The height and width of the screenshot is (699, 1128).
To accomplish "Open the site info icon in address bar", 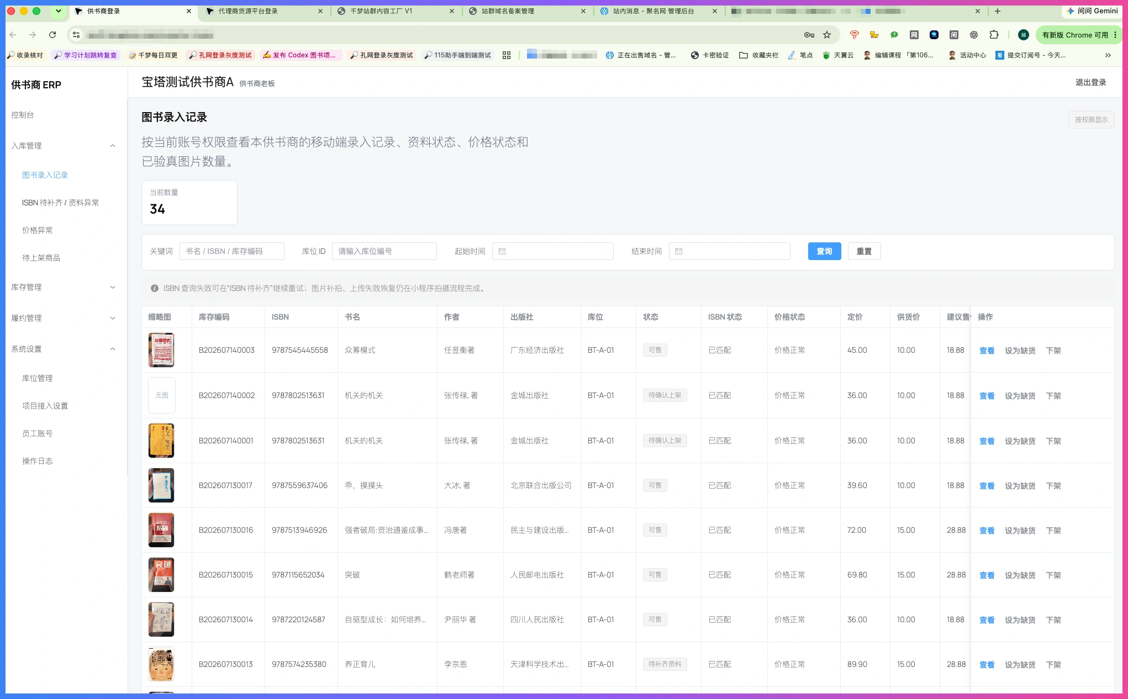I will point(76,35).
